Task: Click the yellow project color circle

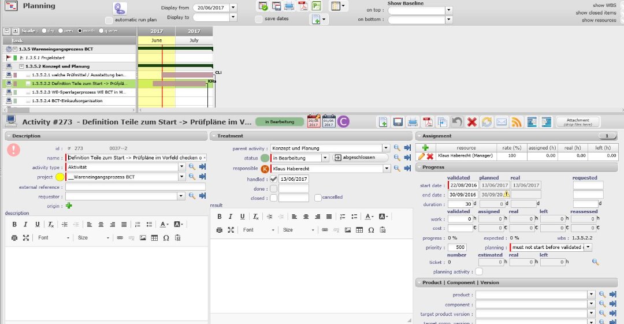Action: coord(59,177)
